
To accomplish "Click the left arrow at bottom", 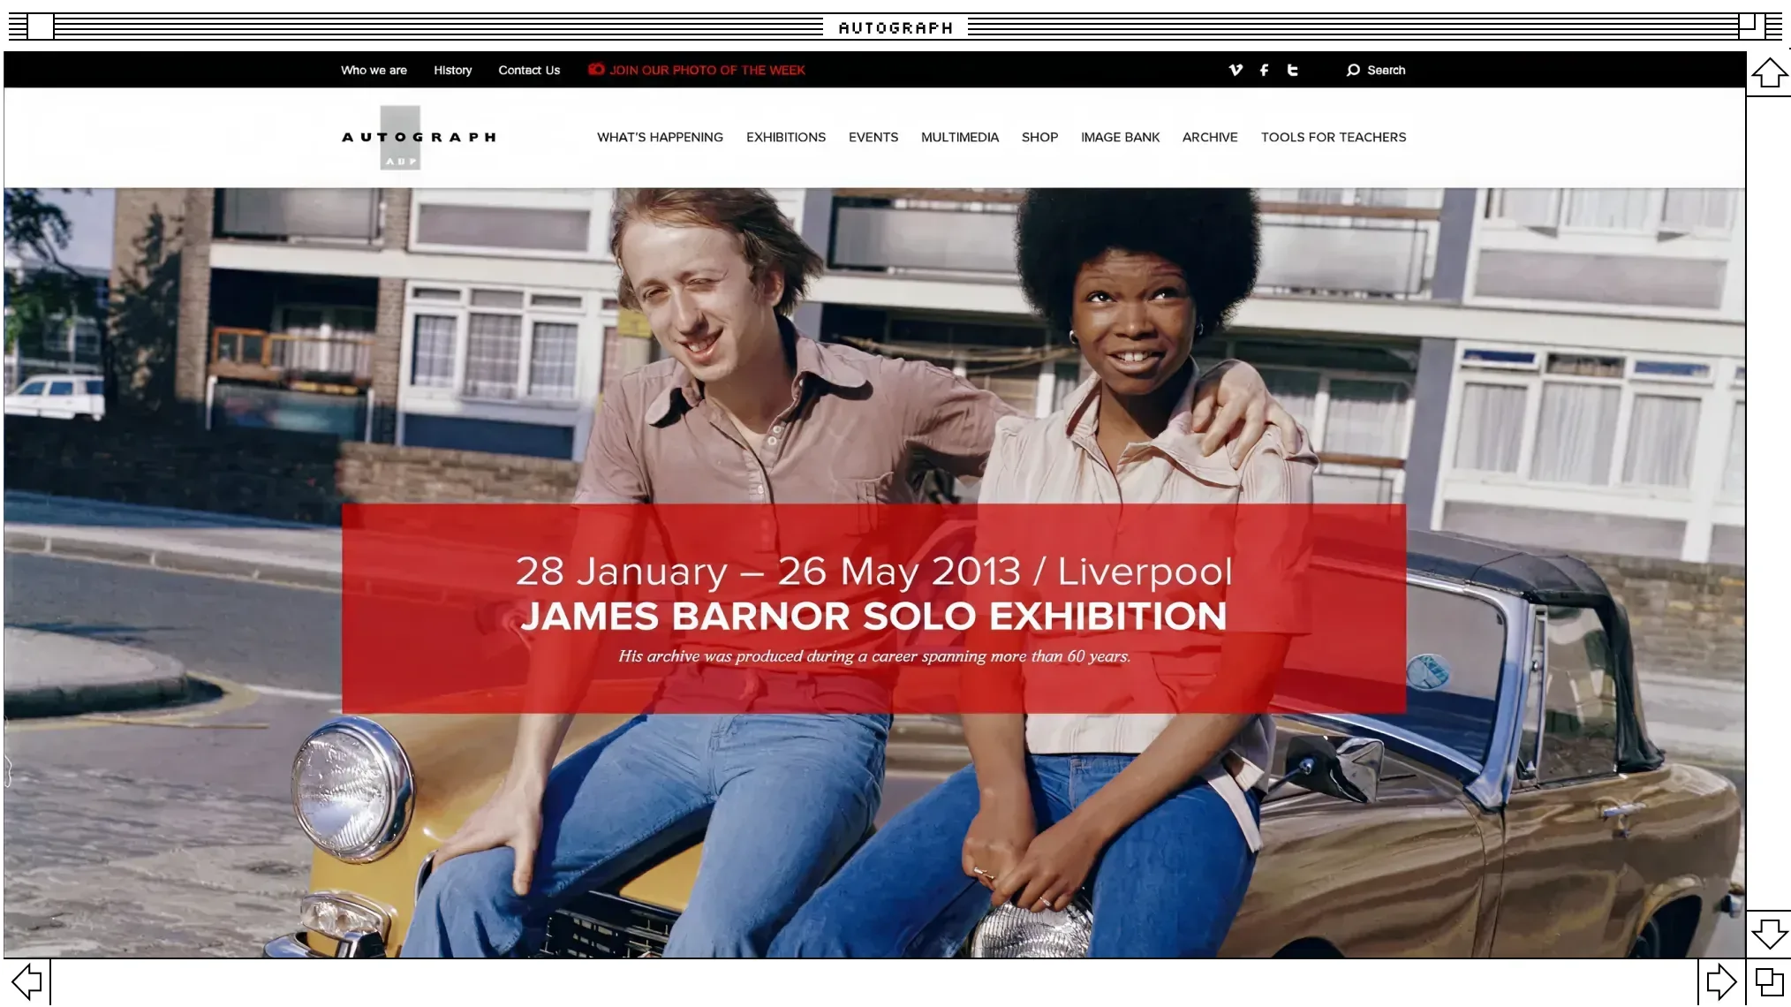I will point(26,981).
